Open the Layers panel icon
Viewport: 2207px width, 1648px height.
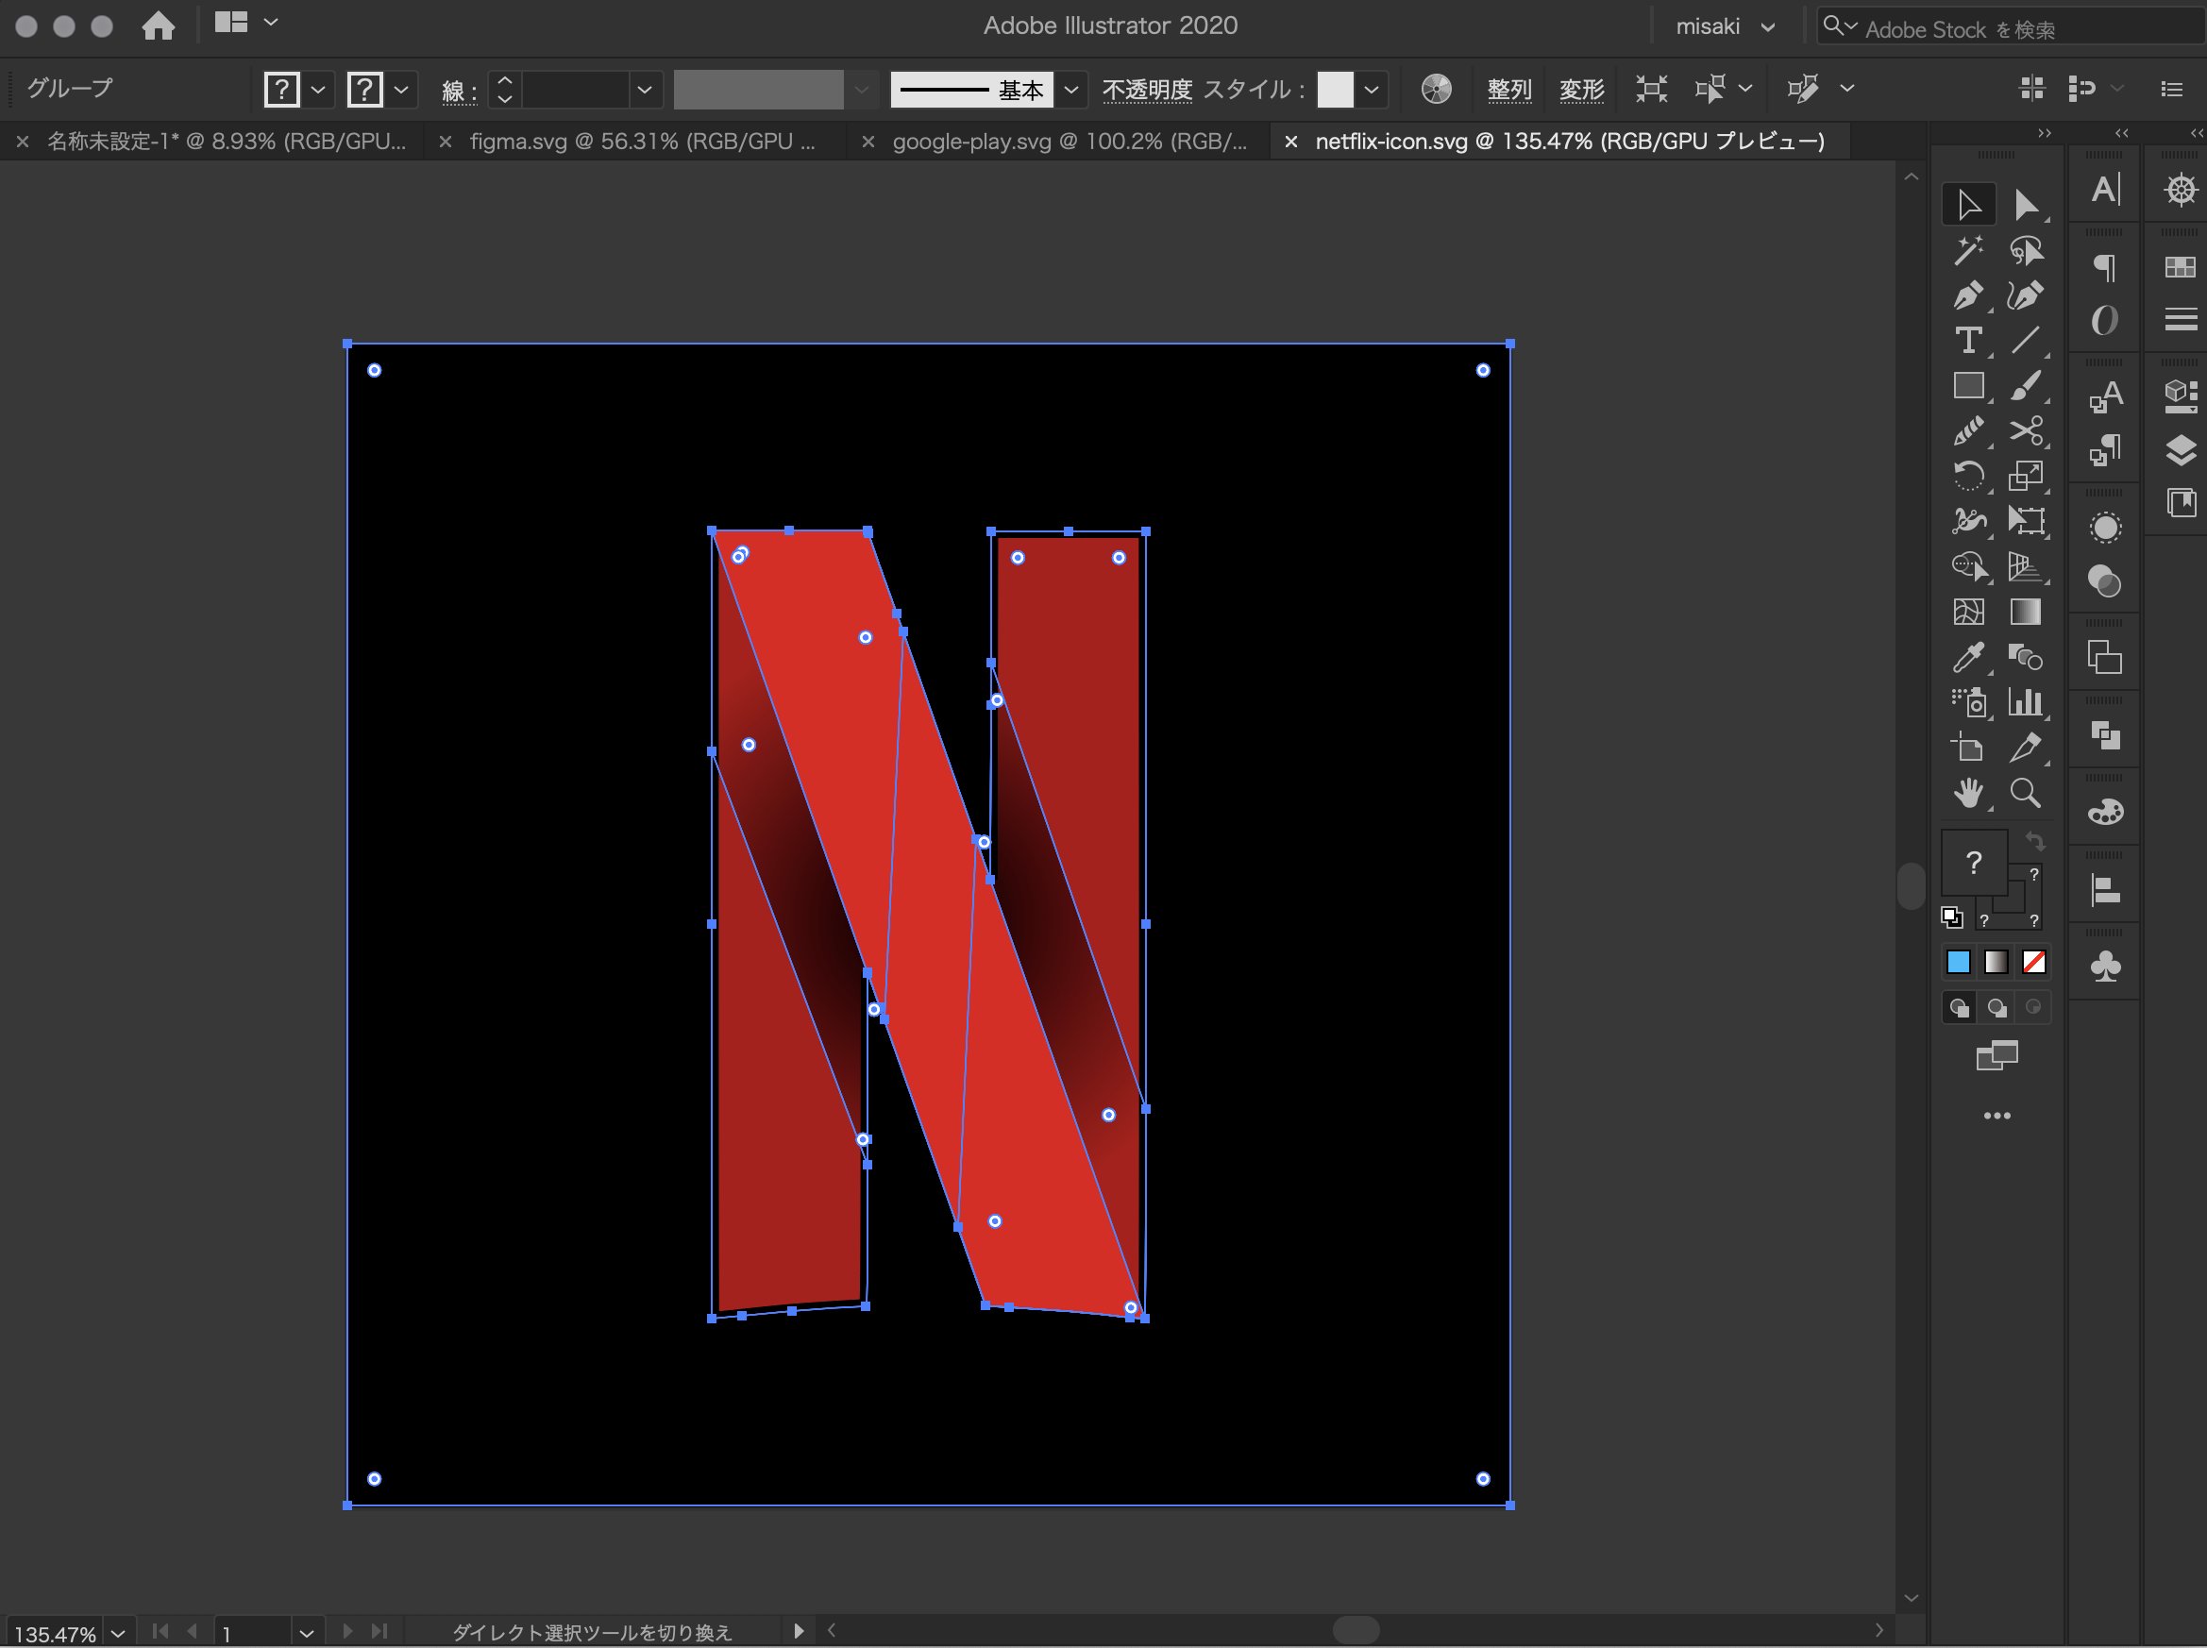click(2182, 451)
